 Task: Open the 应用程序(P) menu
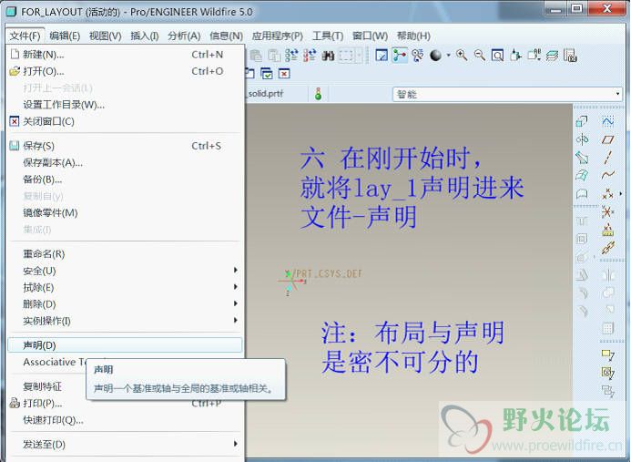tap(278, 36)
